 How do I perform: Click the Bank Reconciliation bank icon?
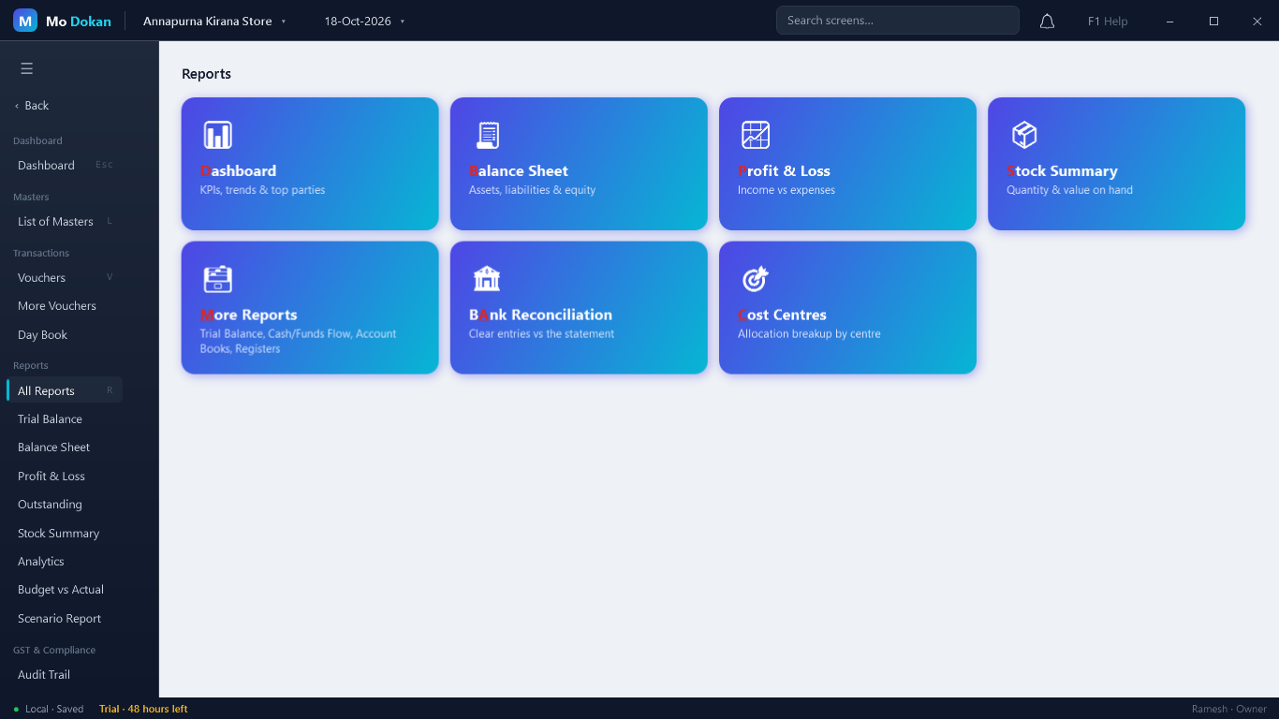487,279
